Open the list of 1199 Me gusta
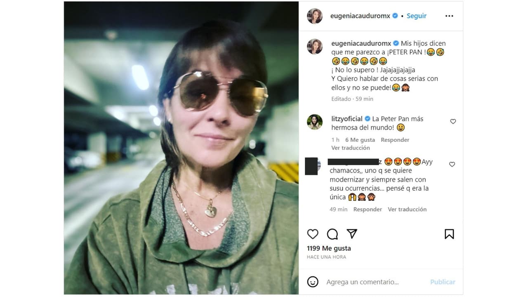 tap(328, 248)
